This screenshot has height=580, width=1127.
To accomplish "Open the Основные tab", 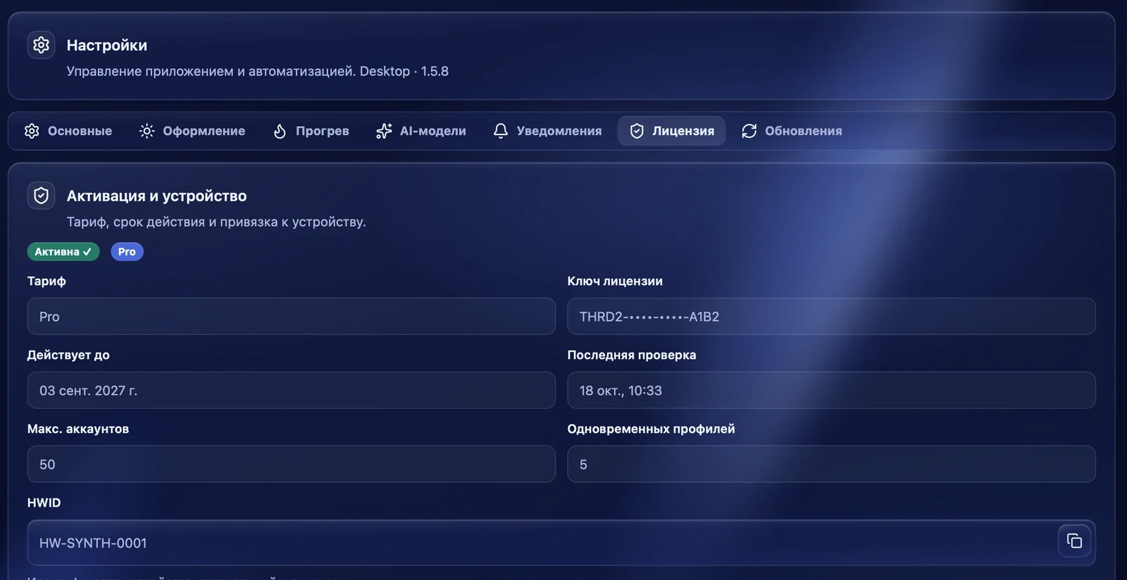I will click(x=68, y=131).
